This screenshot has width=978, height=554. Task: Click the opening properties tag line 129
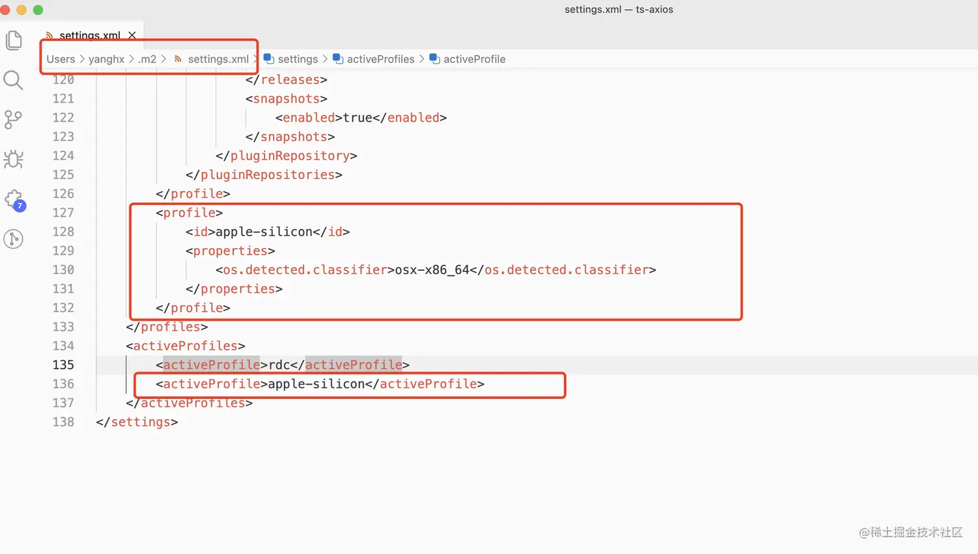[x=230, y=251]
